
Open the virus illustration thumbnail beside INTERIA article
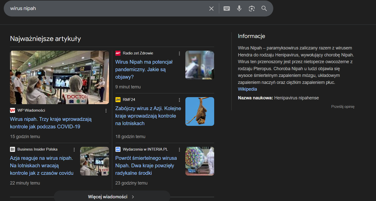(200, 161)
